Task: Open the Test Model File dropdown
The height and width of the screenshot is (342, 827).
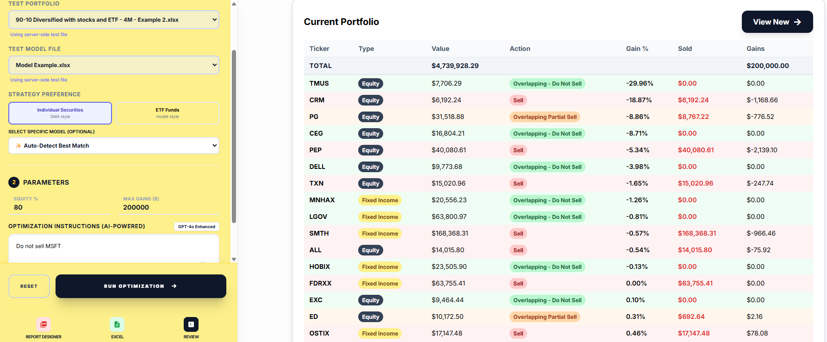Action: click(114, 65)
